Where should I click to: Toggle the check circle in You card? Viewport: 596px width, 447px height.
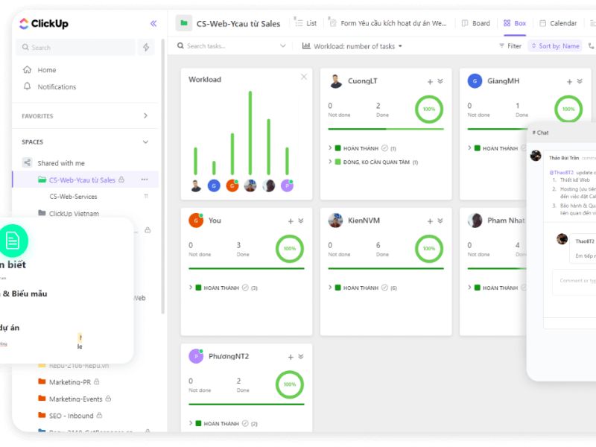(245, 288)
